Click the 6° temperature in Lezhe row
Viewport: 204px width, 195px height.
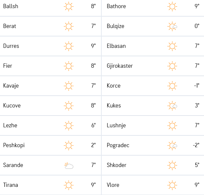pos(93,125)
